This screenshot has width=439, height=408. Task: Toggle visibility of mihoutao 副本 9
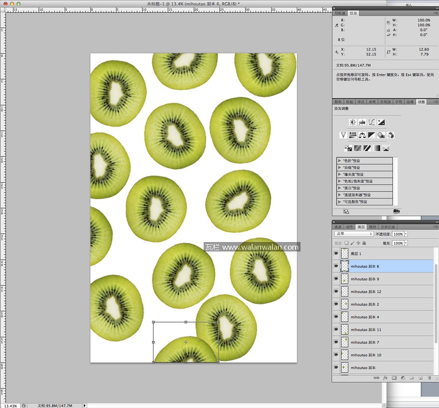(336, 279)
